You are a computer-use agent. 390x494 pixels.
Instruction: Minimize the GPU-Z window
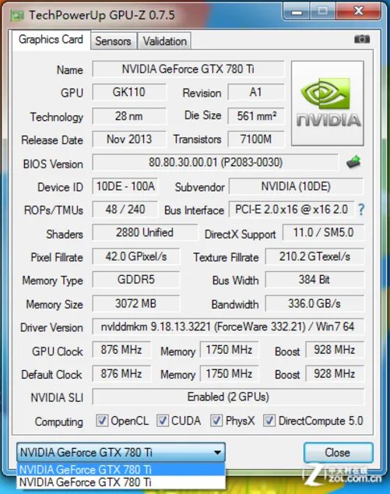[297, 12]
